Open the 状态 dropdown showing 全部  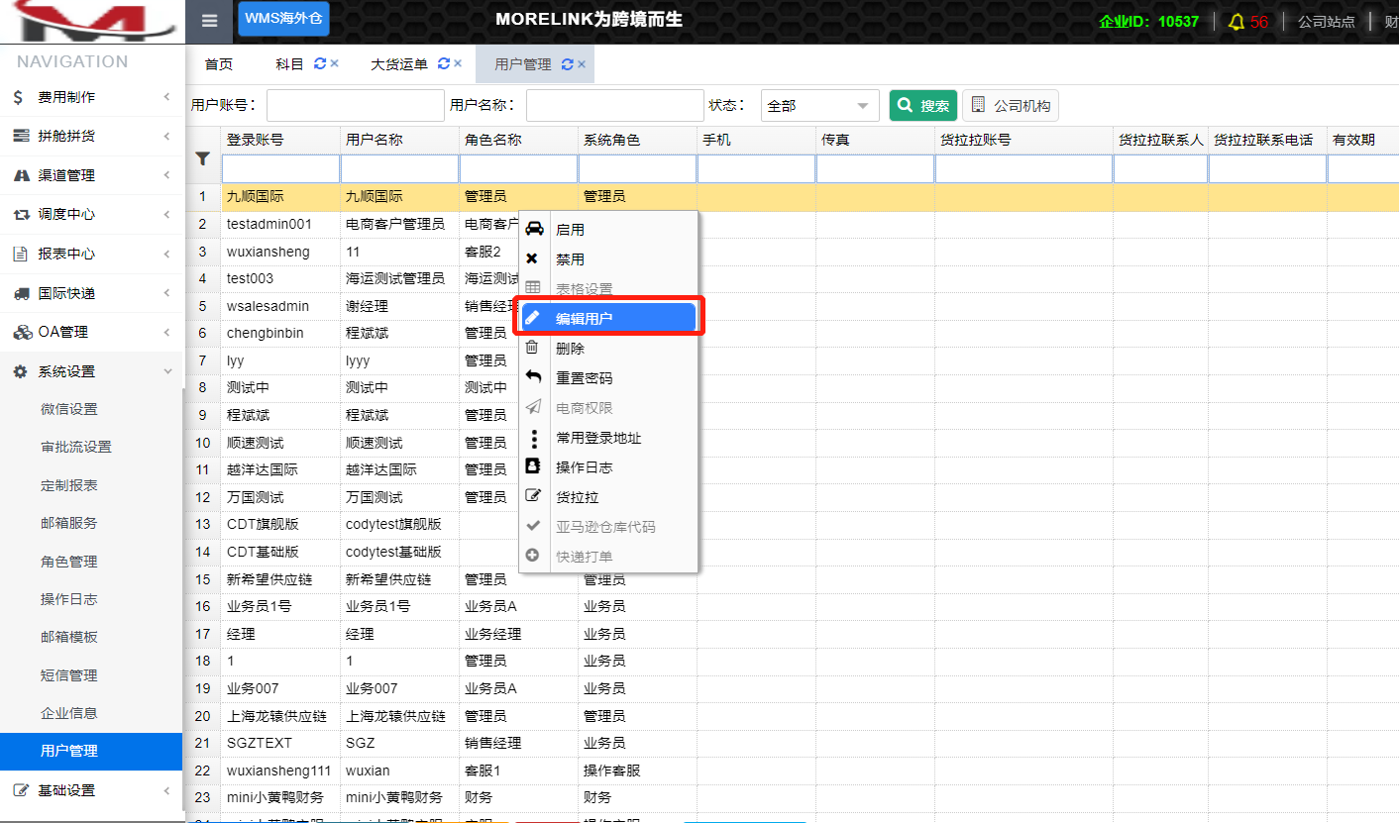819,106
